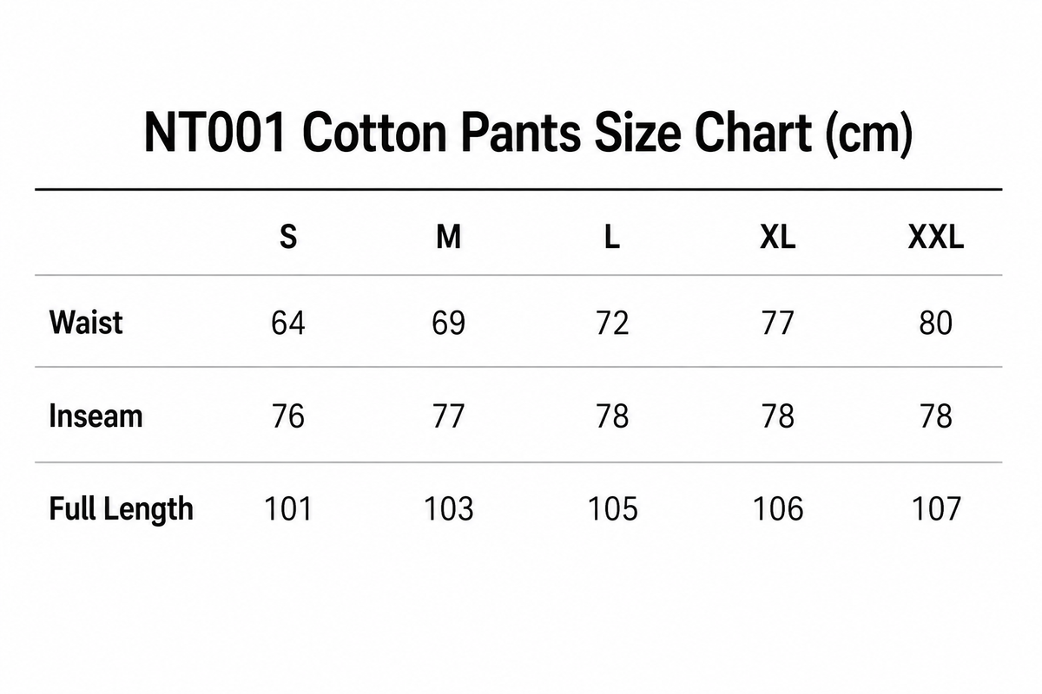1042x694 pixels.
Task: Click the Waist row label
Action: 86,323
